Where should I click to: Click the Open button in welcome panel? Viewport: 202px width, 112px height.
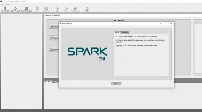(x=54, y=38)
